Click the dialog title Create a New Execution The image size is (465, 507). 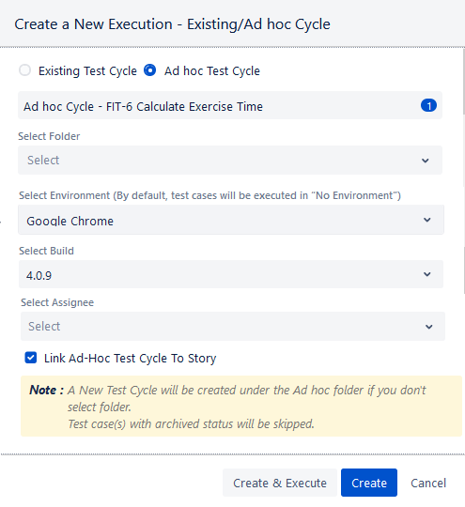(x=172, y=24)
